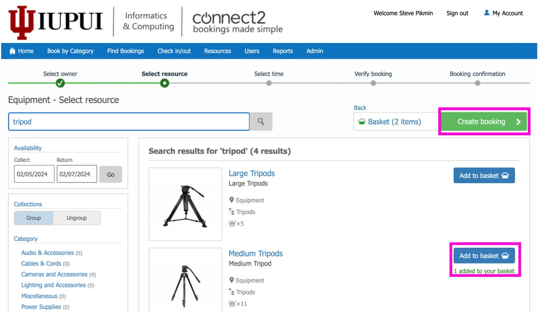The width and height of the screenshot is (538, 314).
Task: Click location pin icon under Large Tripods
Action: coord(232,200)
